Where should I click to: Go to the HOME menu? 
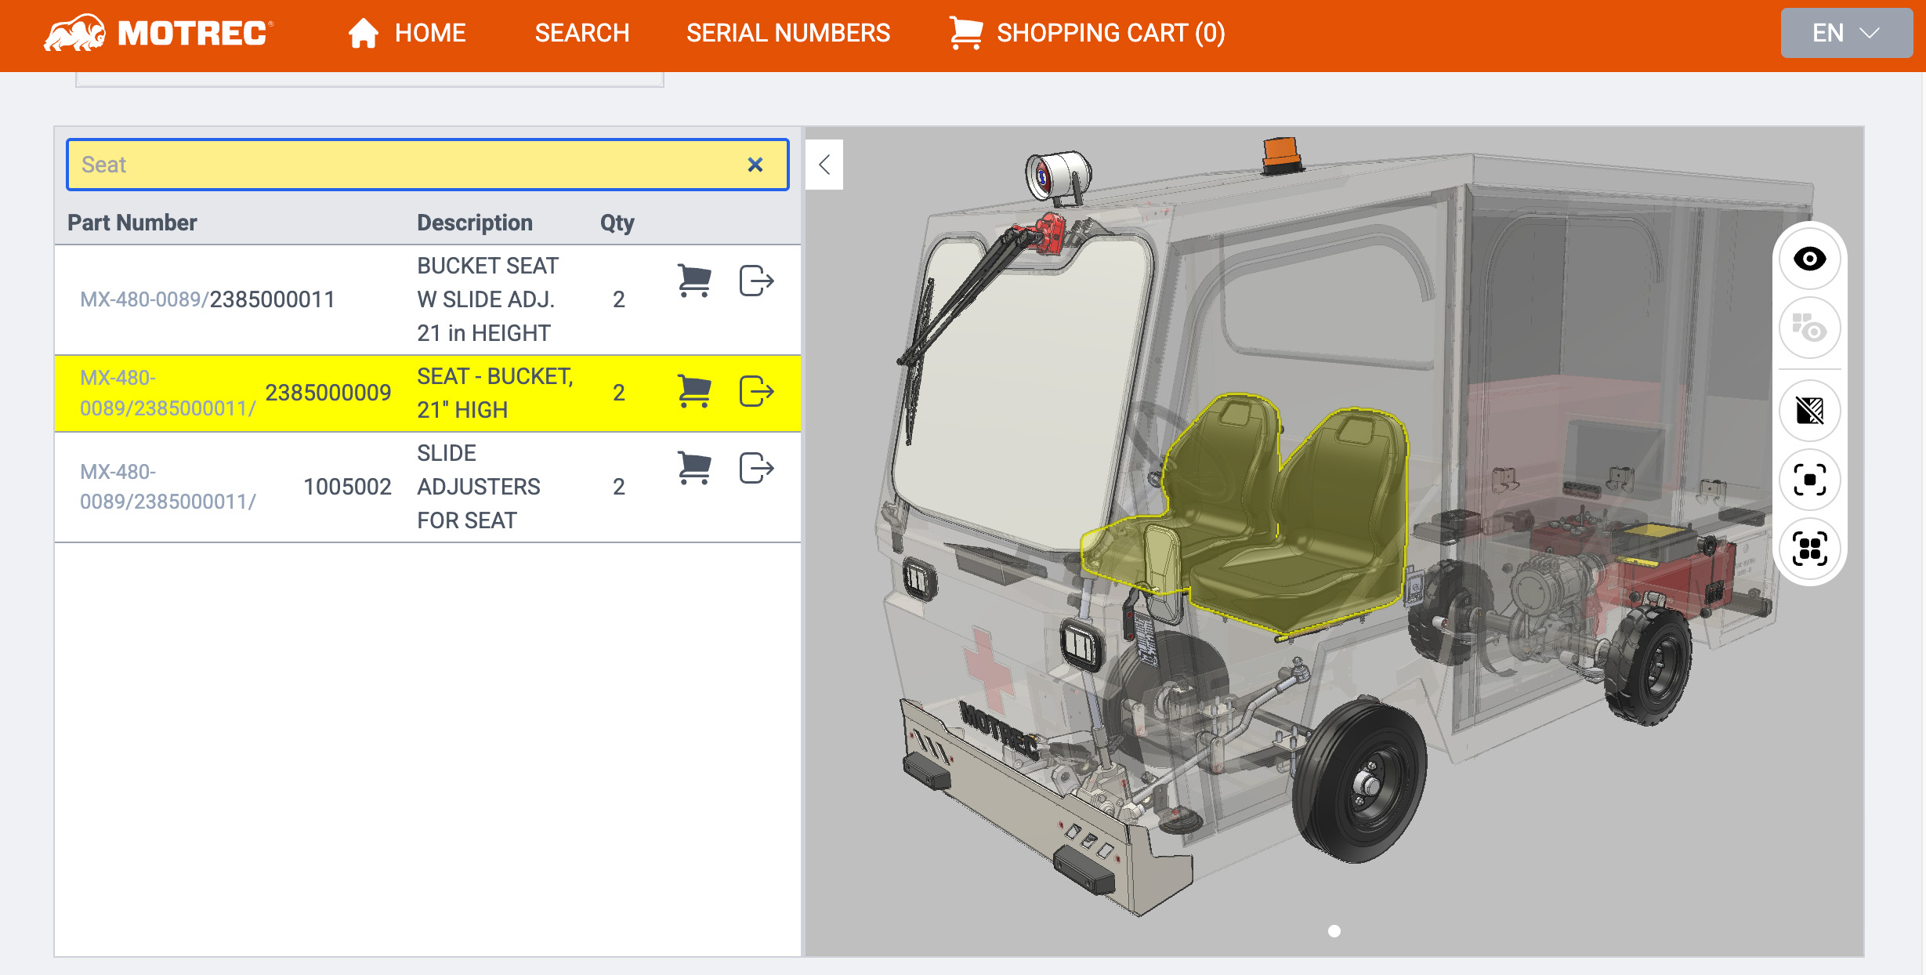tap(407, 33)
